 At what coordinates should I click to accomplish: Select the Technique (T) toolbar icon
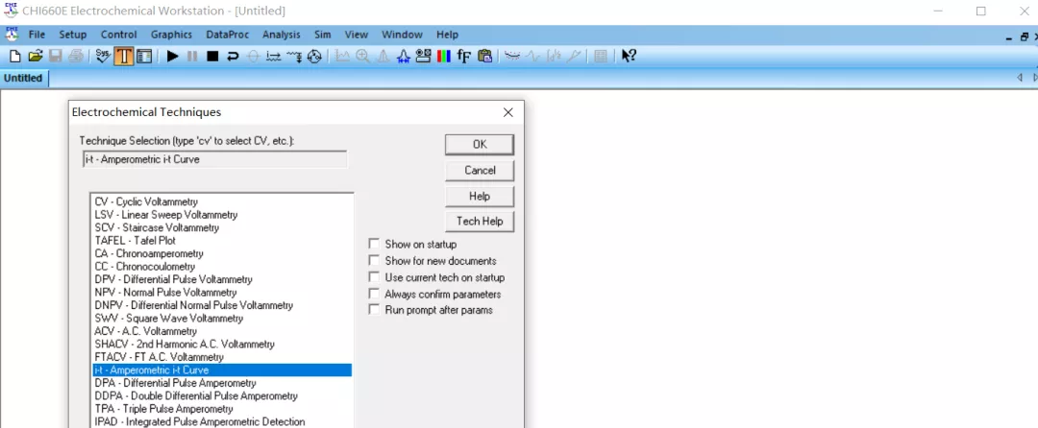point(124,57)
